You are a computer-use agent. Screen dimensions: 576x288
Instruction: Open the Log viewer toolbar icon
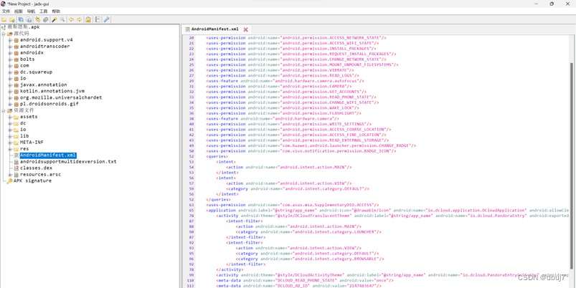(x=98, y=19)
